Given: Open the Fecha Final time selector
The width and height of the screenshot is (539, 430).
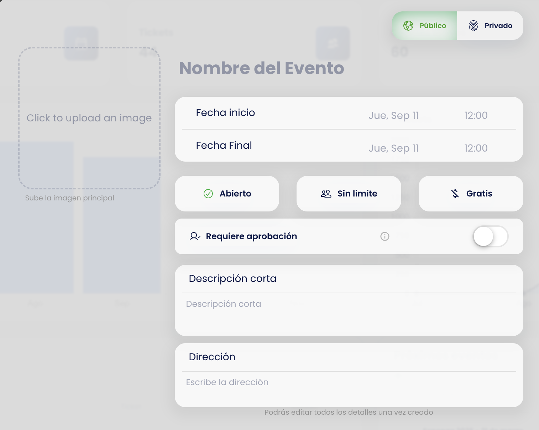Looking at the screenshot, I should pyautogui.click(x=476, y=148).
